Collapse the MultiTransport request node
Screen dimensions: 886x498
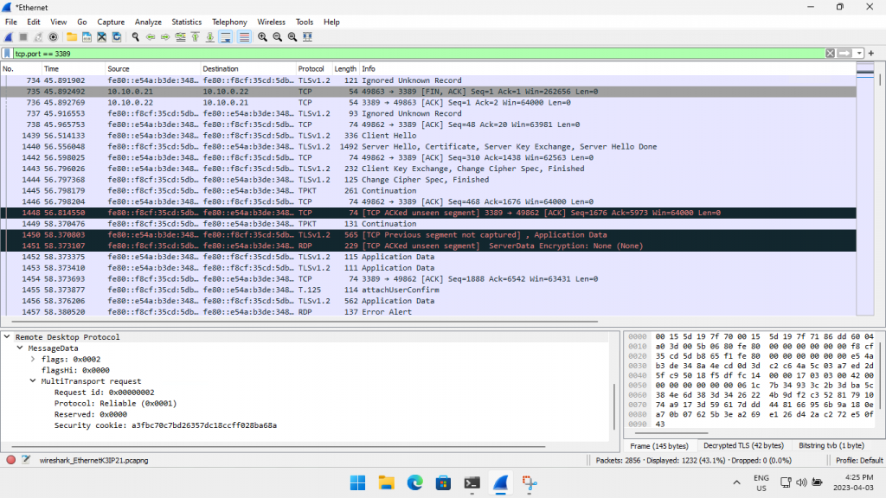click(33, 380)
